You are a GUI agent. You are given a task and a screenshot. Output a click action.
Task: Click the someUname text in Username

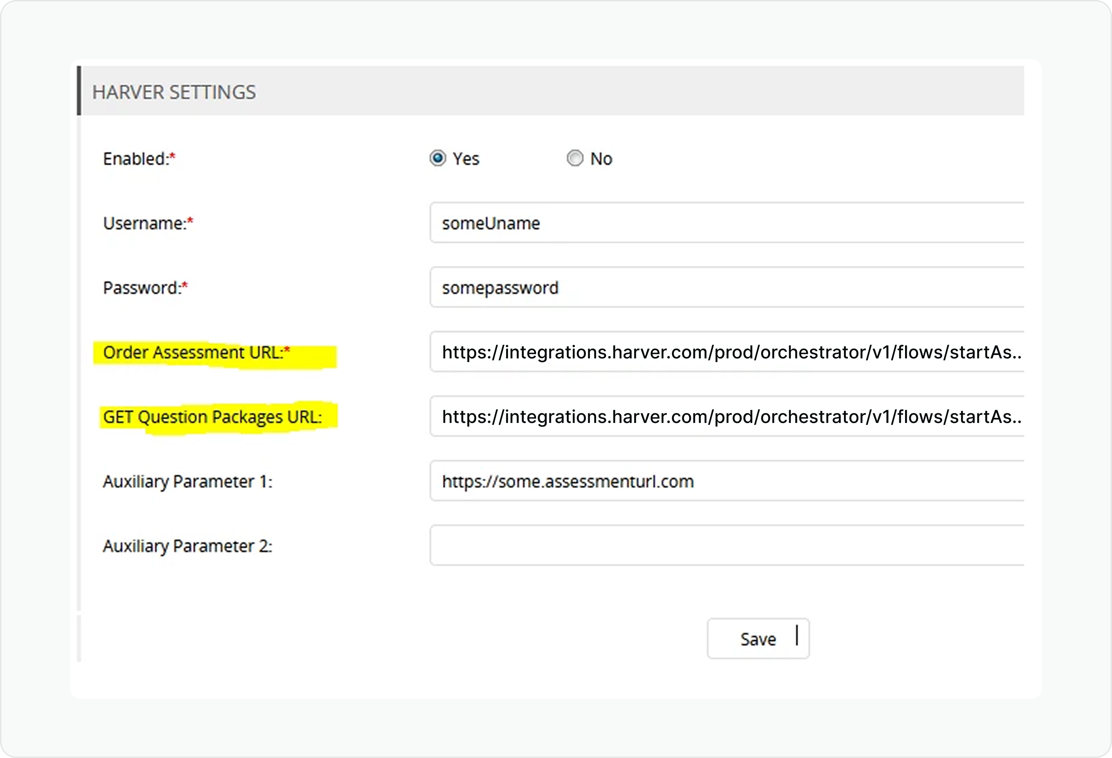pyautogui.click(x=490, y=223)
